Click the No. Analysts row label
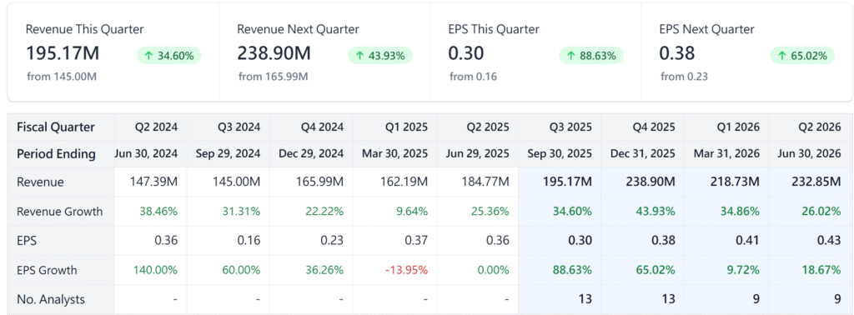Image resolution: width=854 pixels, height=315 pixels. click(51, 299)
